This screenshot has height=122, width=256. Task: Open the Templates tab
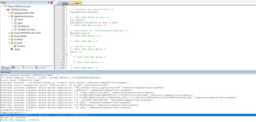pos(41,68)
